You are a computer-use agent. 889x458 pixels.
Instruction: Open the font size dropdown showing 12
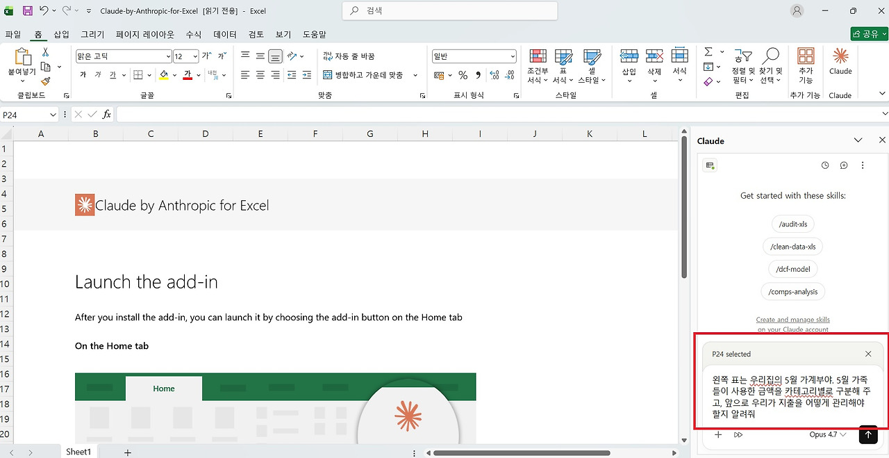(x=196, y=56)
